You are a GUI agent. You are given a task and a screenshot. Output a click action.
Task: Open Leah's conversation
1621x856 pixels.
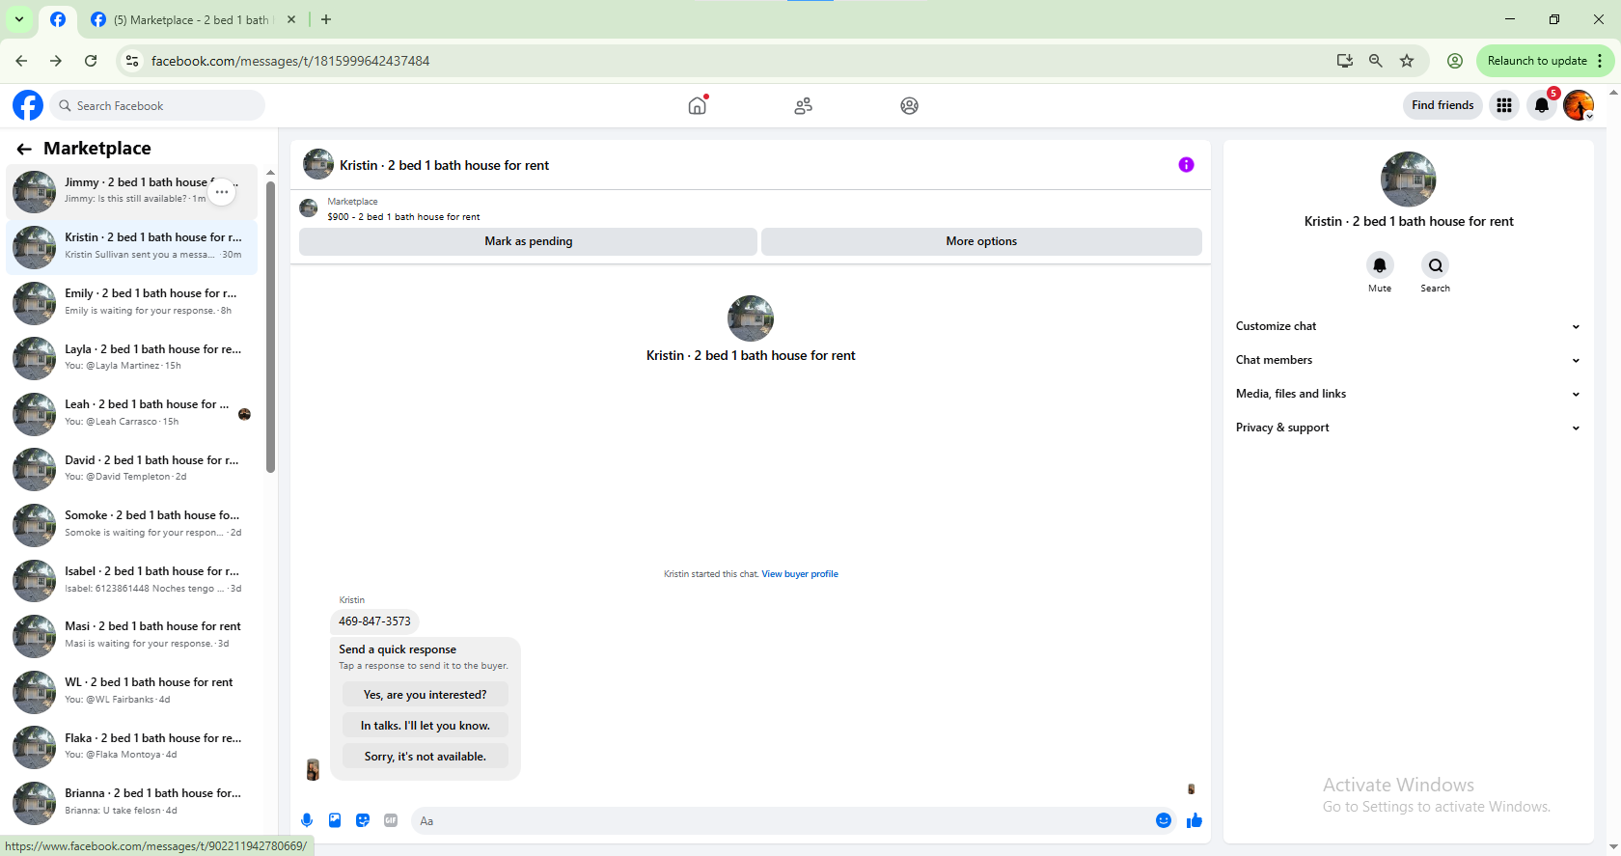click(x=132, y=413)
